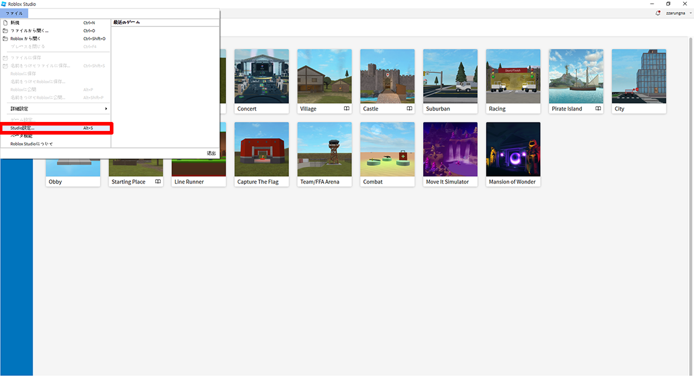Click the 最近のゲーム header
Screen dimensions: 694x376
point(127,22)
